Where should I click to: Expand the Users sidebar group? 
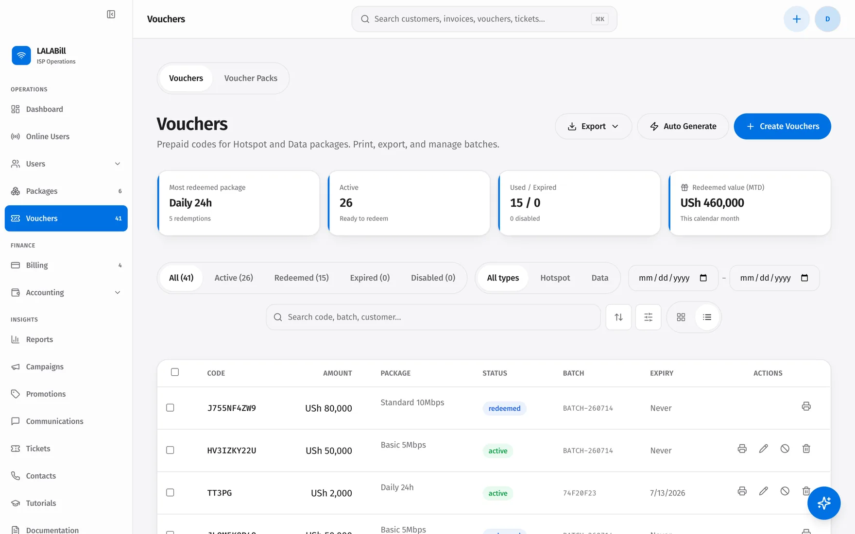[66, 164]
